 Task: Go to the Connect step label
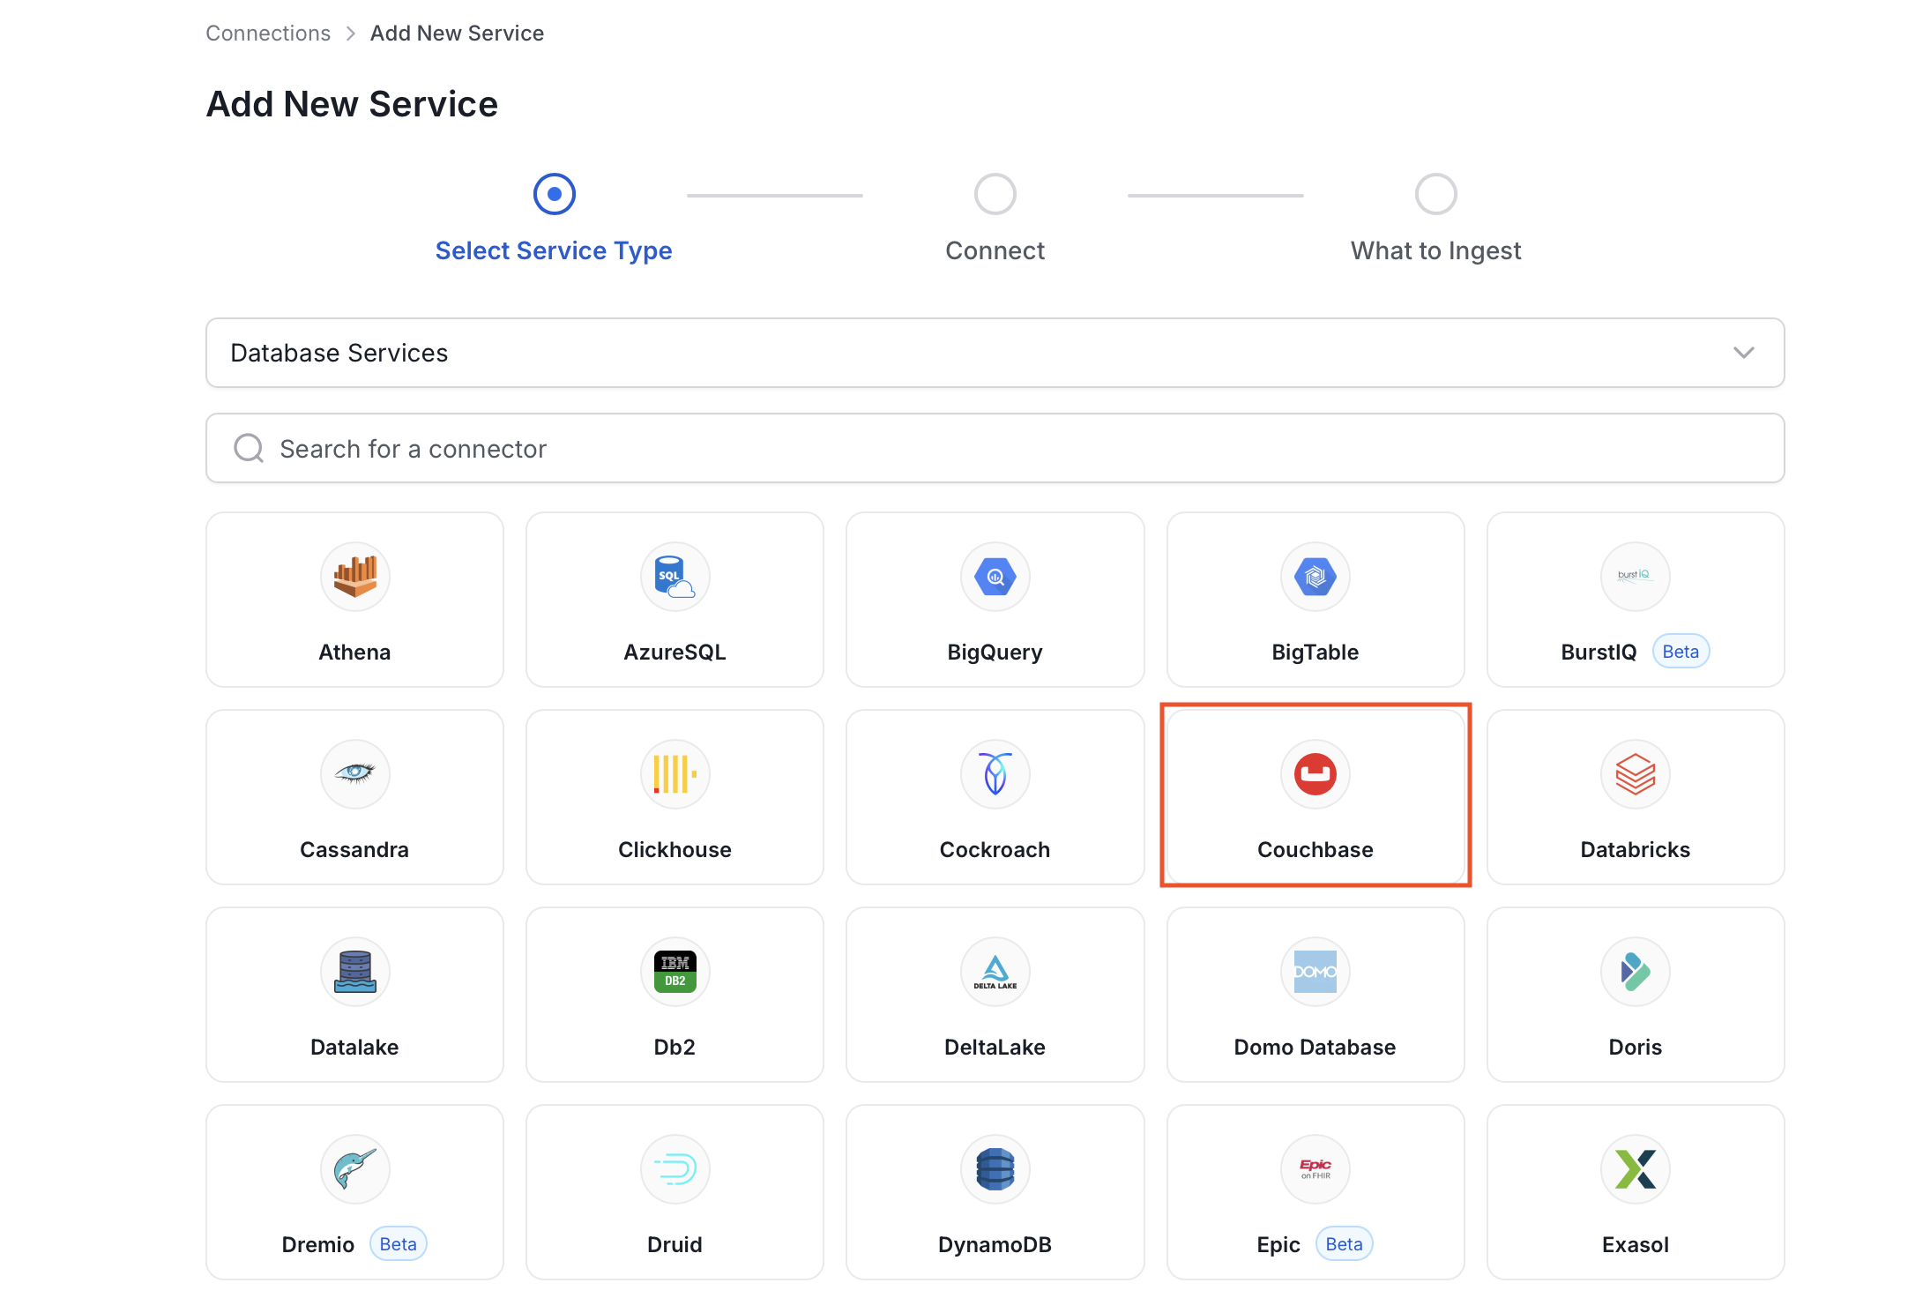tap(995, 250)
